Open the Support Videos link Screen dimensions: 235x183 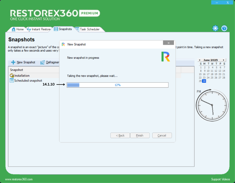220,179
